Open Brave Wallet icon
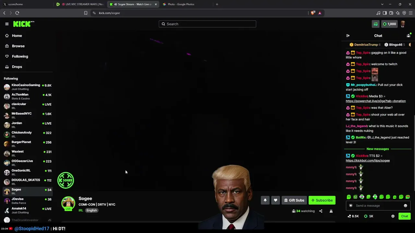Image resolution: width=415 pixels, height=233 pixels. [391, 13]
